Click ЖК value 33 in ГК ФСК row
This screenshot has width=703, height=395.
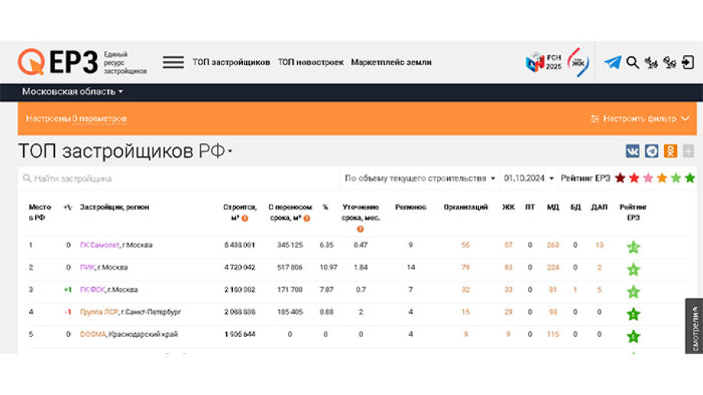pyautogui.click(x=508, y=290)
